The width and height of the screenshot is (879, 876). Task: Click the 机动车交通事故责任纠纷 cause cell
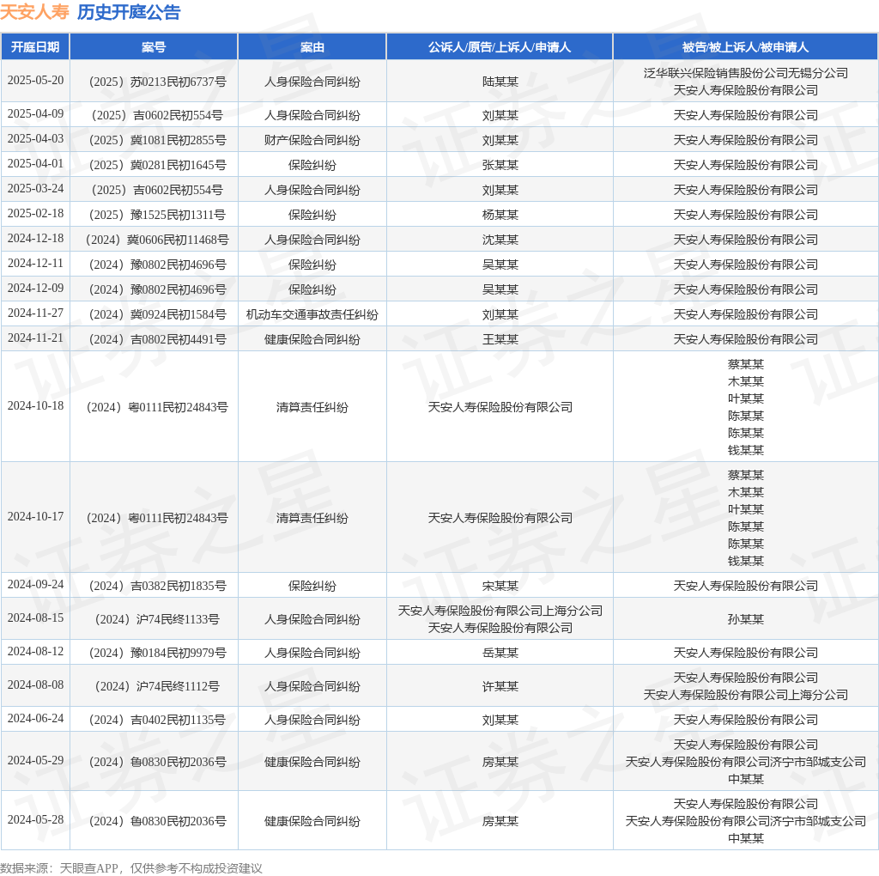coord(312,314)
